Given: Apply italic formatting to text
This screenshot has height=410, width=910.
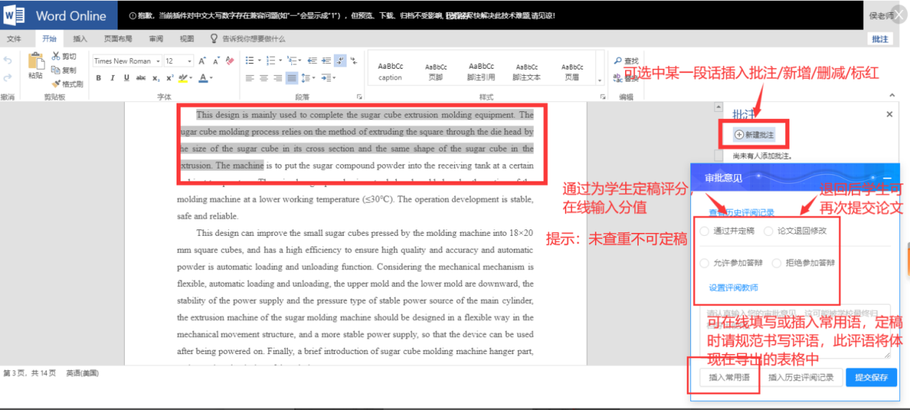Looking at the screenshot, I should click(112, 78).
